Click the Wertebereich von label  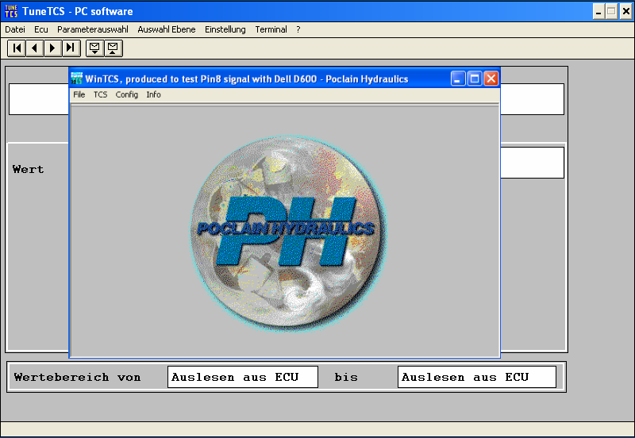[77, 377]
